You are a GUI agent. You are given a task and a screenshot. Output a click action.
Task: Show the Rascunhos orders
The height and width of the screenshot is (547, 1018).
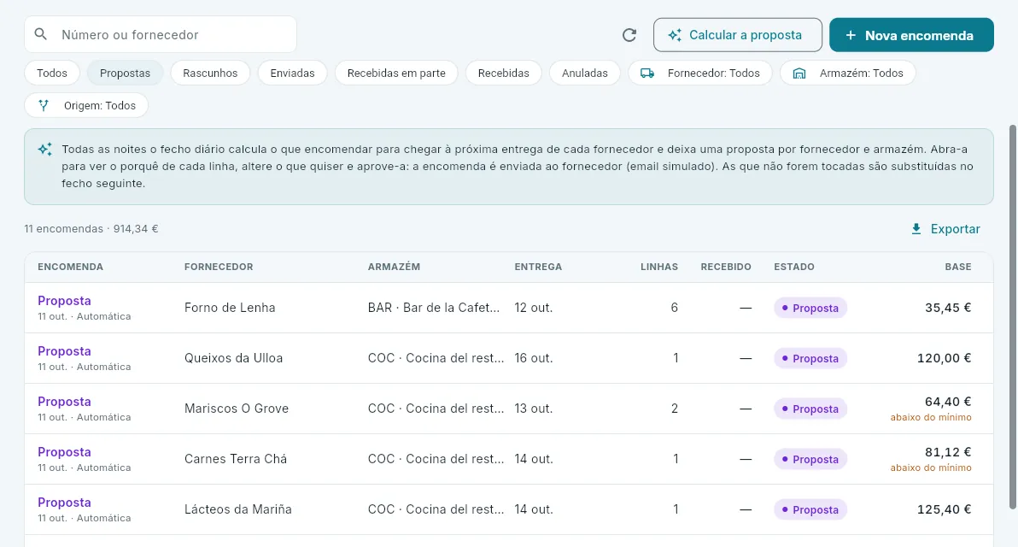tap(210, 73)
